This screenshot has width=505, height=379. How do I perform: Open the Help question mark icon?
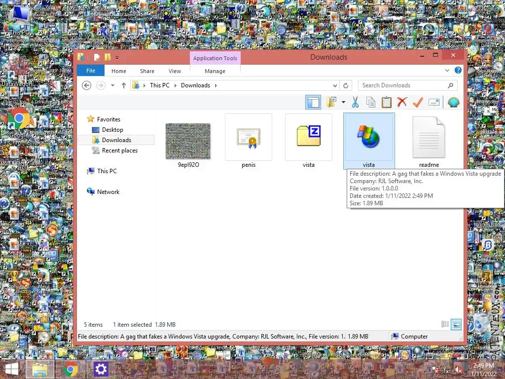pyautogui.click(x=458, y=70)
